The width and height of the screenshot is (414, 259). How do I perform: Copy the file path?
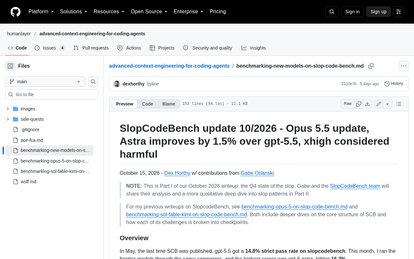[371, 66]
